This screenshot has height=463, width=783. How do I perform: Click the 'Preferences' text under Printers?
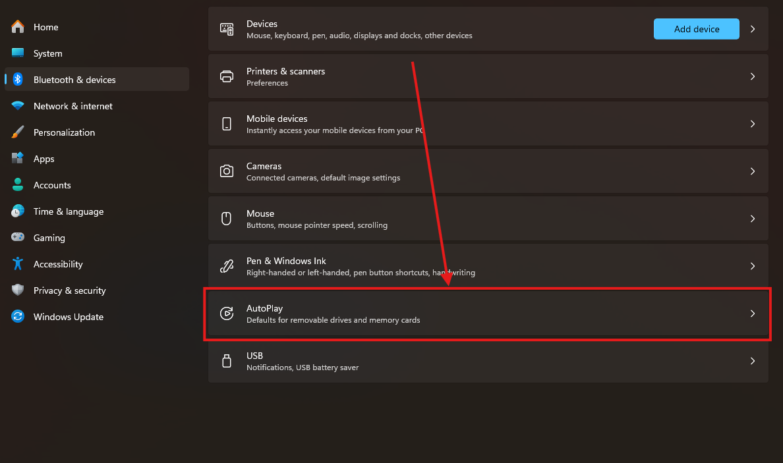(x=267, y=83)
